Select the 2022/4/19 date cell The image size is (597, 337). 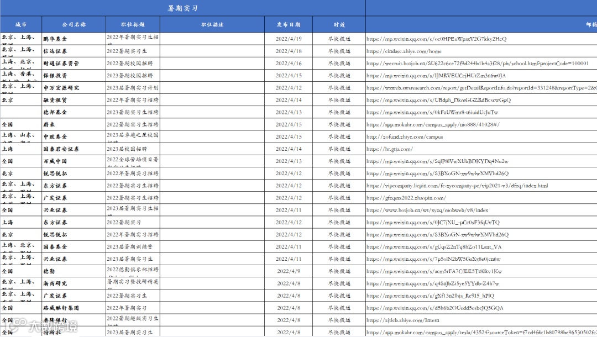[x=289, y=39]
